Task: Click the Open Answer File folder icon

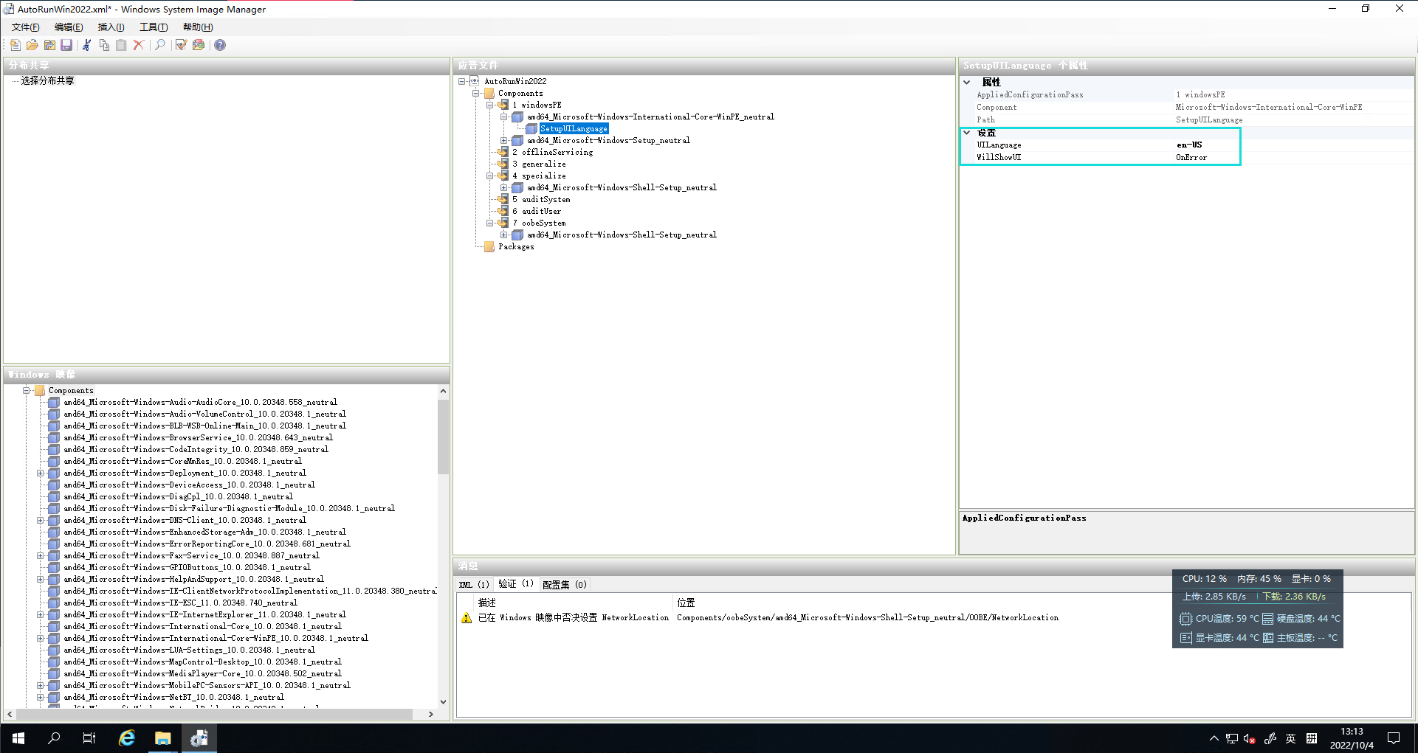Action: [32, 45]
